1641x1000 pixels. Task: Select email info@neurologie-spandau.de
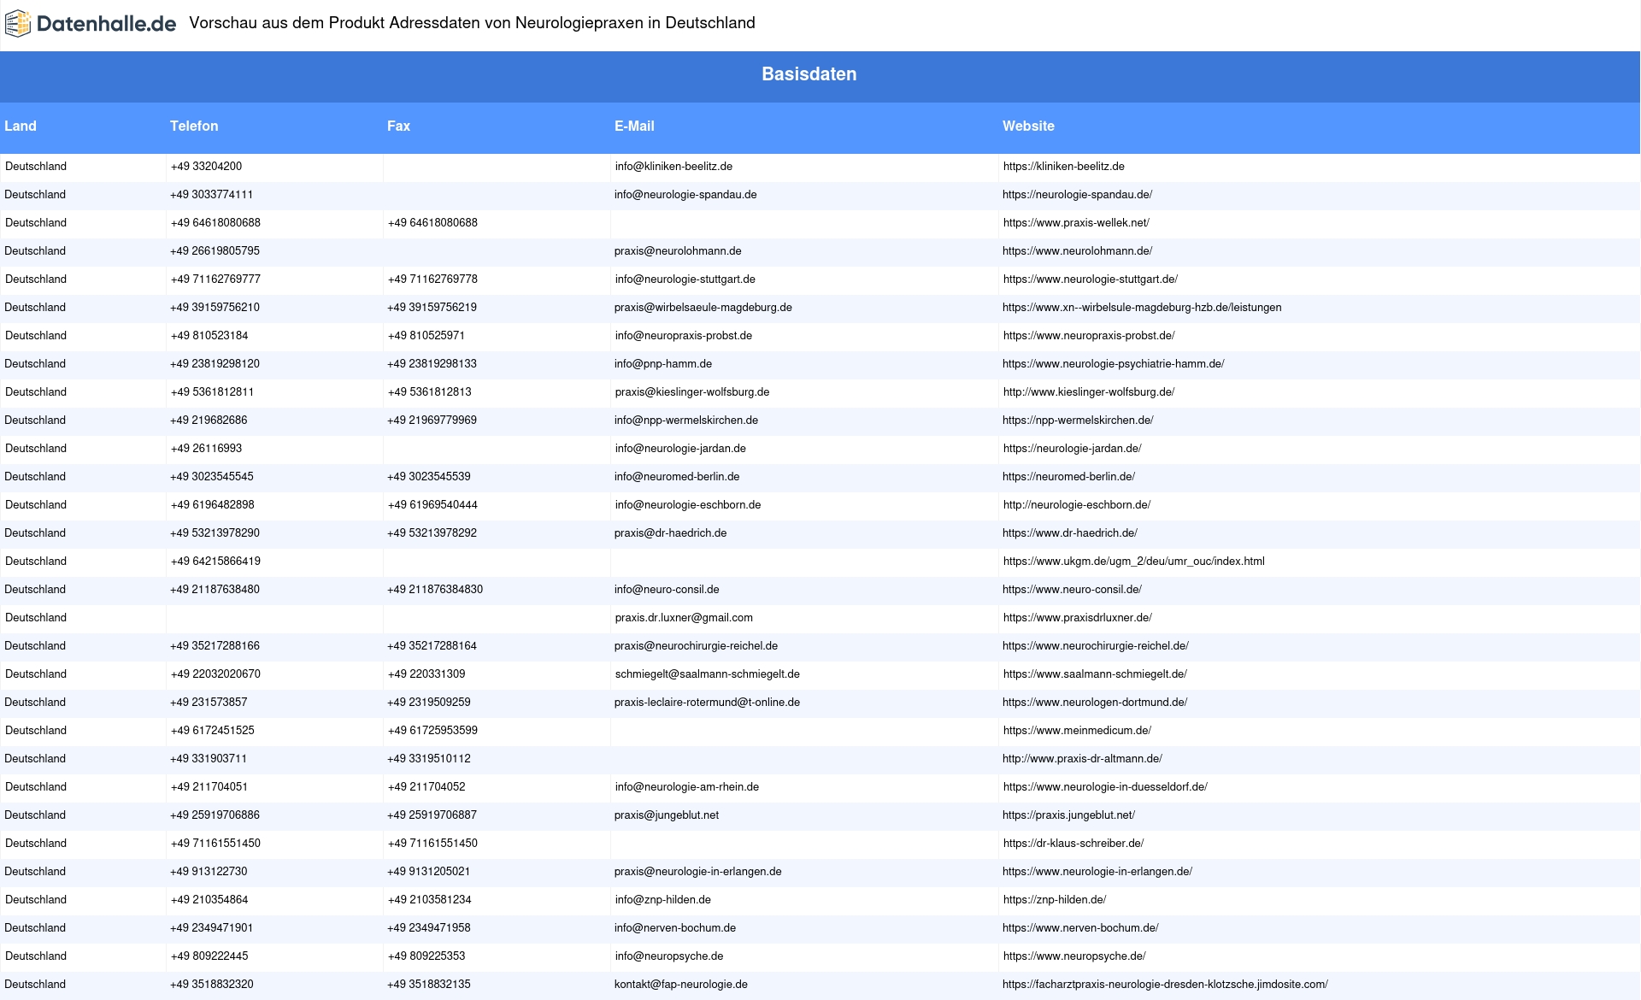tap(685, 195)
